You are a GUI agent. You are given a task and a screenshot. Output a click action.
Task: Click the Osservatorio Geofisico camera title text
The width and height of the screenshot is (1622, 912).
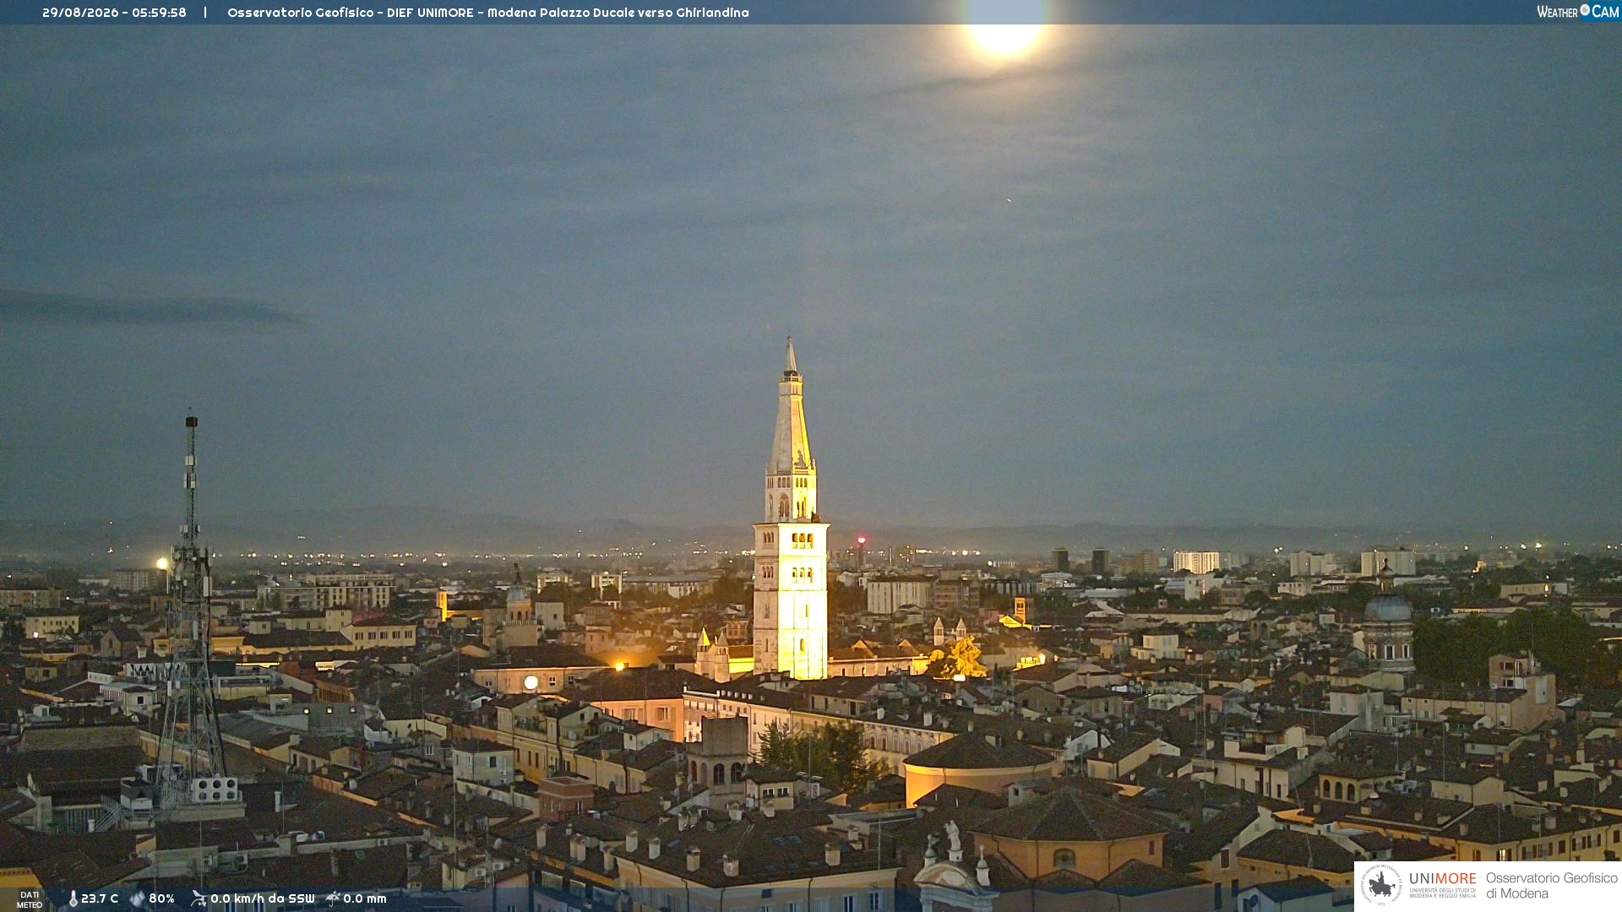488,13
